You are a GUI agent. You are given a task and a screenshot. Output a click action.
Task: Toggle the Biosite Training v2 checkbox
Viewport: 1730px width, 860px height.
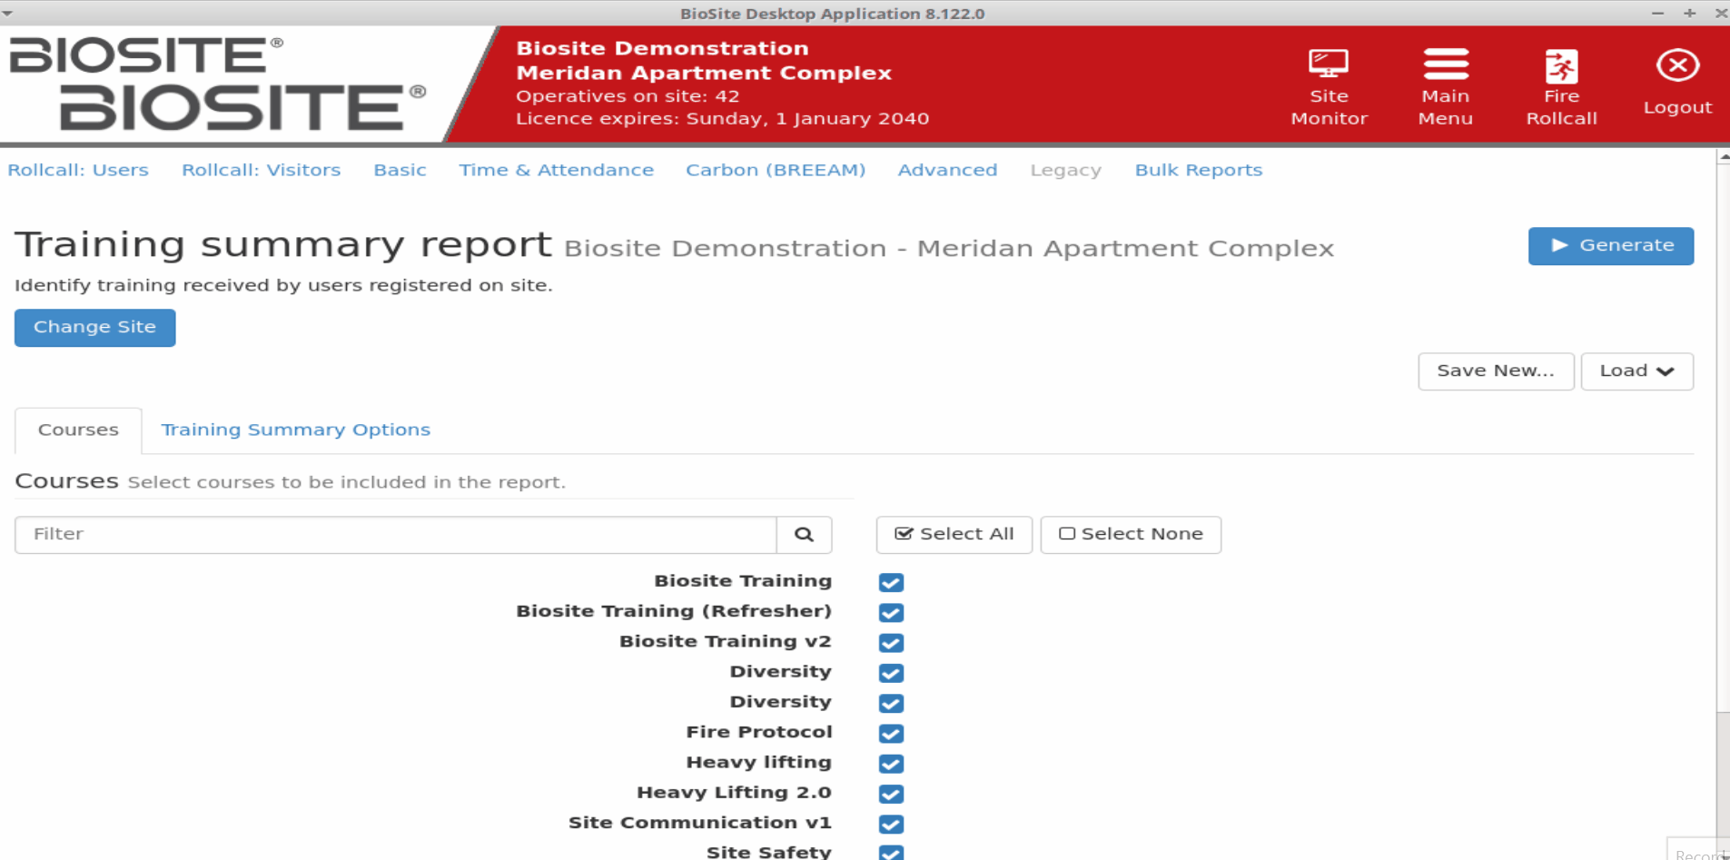tap(891, 643)
